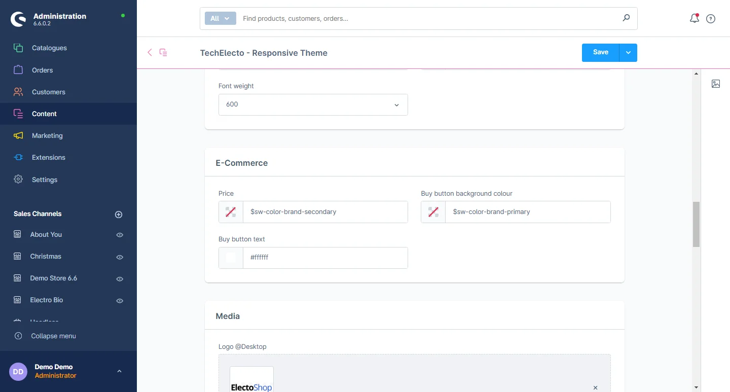The width and height of the screenshot is (730, 392).
Task: Click the Buy button text hex field
Action: 324,258
